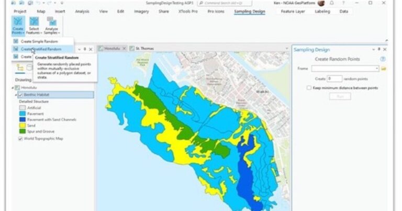Select the Sampling Design ribbon tab
The image size is (402, 211).
click(x=250, y=12)
